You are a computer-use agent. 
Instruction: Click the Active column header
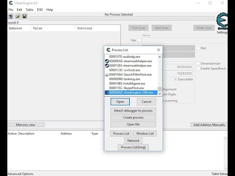coord(12,133)
